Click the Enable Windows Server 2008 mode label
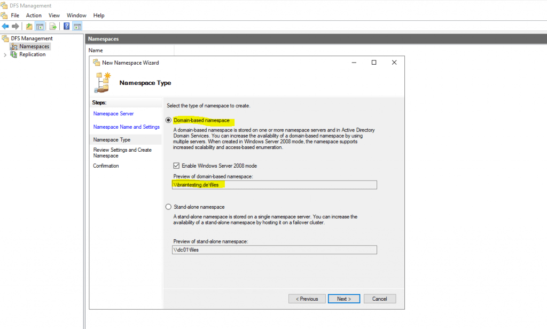This screenshot has height=329, width=547. coord(220,166)
